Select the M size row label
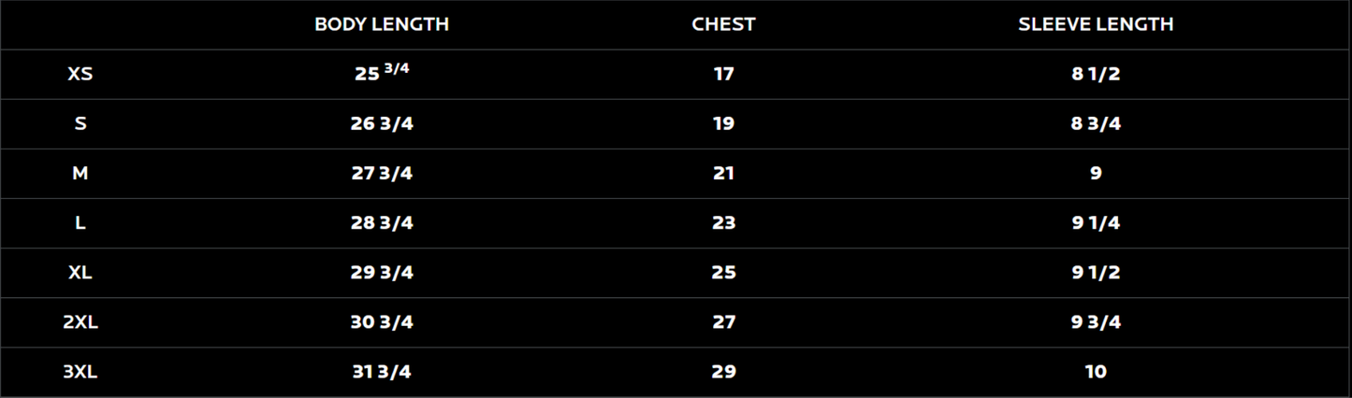This screenshot has height=398, width=1352. click(x=80, y=173)
